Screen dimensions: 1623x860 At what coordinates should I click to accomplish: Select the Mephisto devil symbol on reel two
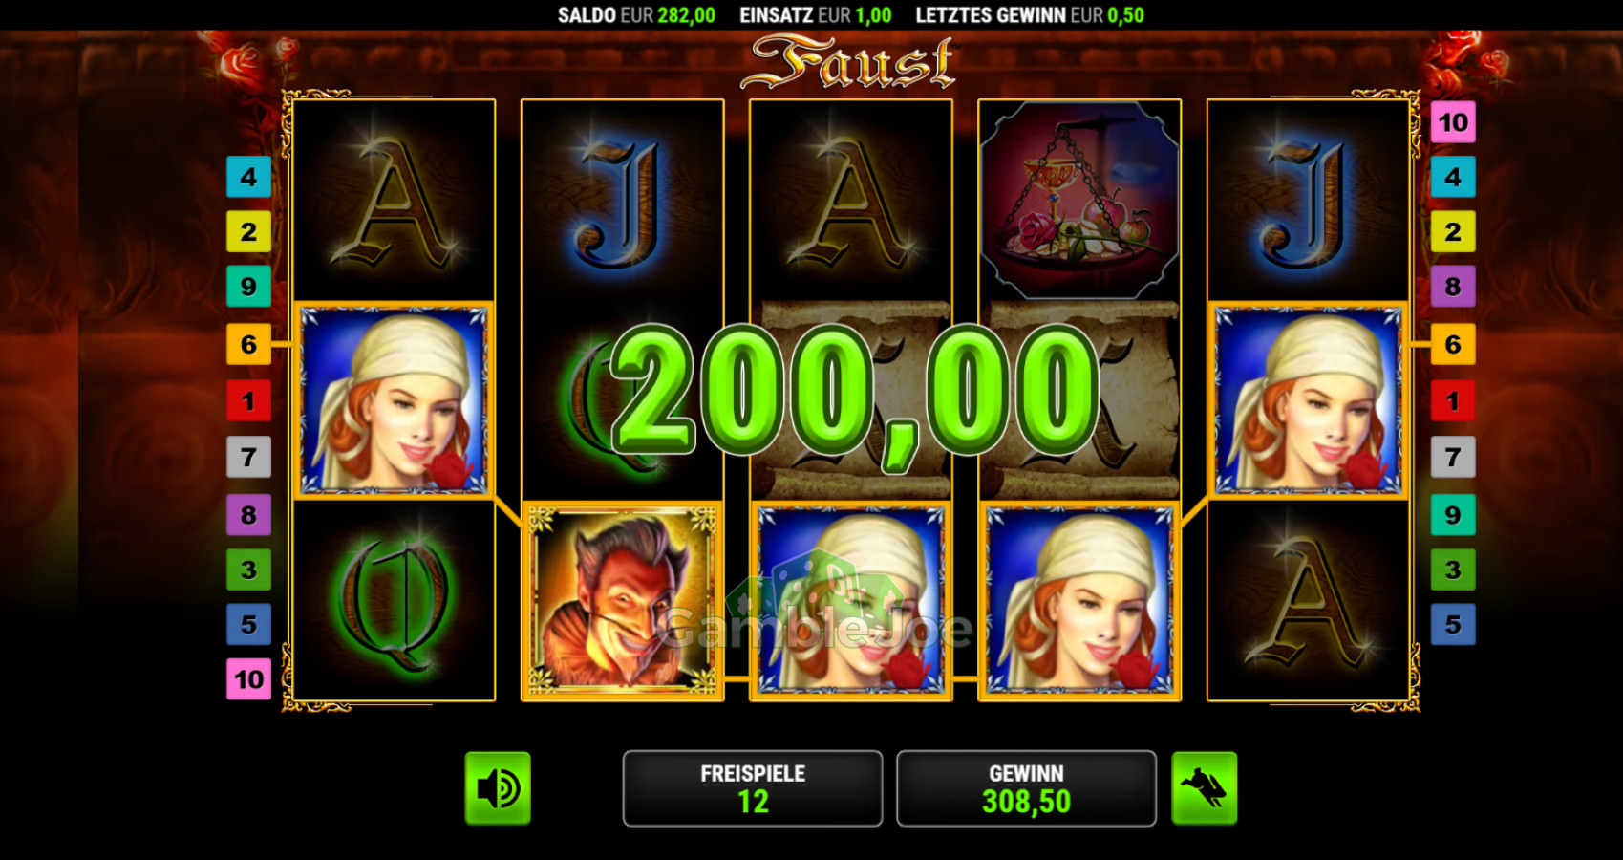[622, 601]
